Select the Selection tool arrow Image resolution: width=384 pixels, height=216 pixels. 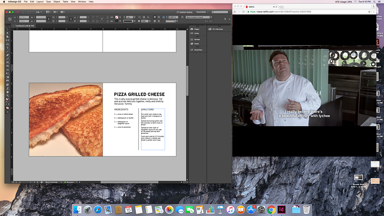click(x=8, y=30)
